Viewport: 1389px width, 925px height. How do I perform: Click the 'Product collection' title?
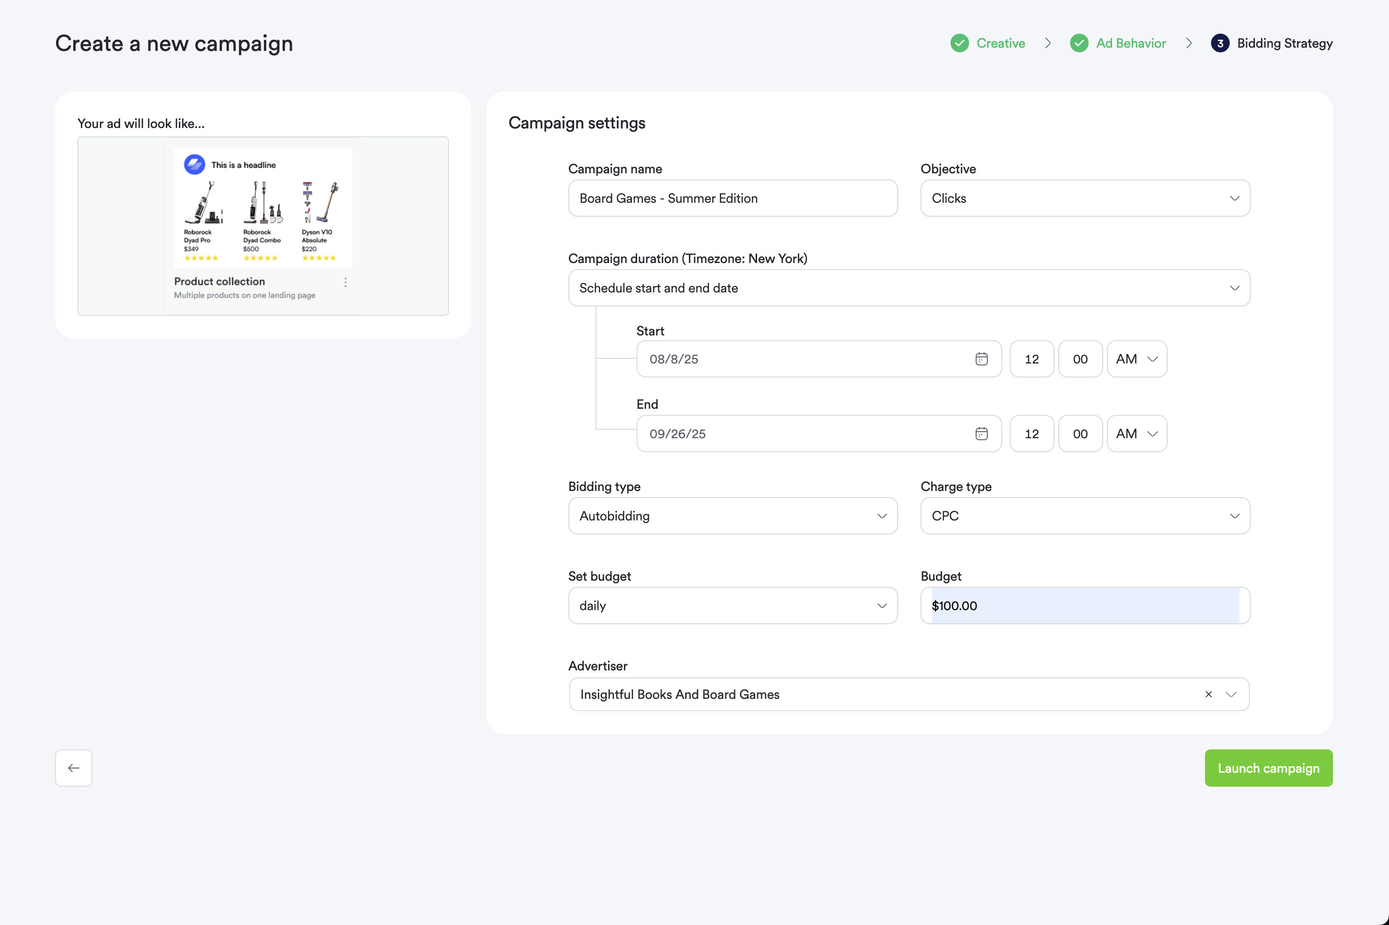220,281
